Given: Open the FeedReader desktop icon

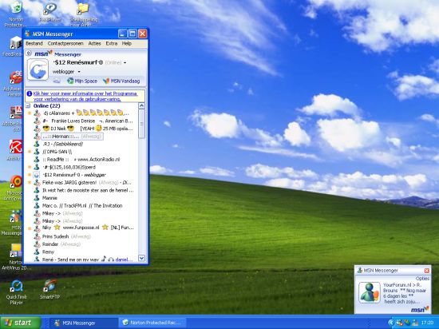Looking at the screenshot, I should point(14,46).
